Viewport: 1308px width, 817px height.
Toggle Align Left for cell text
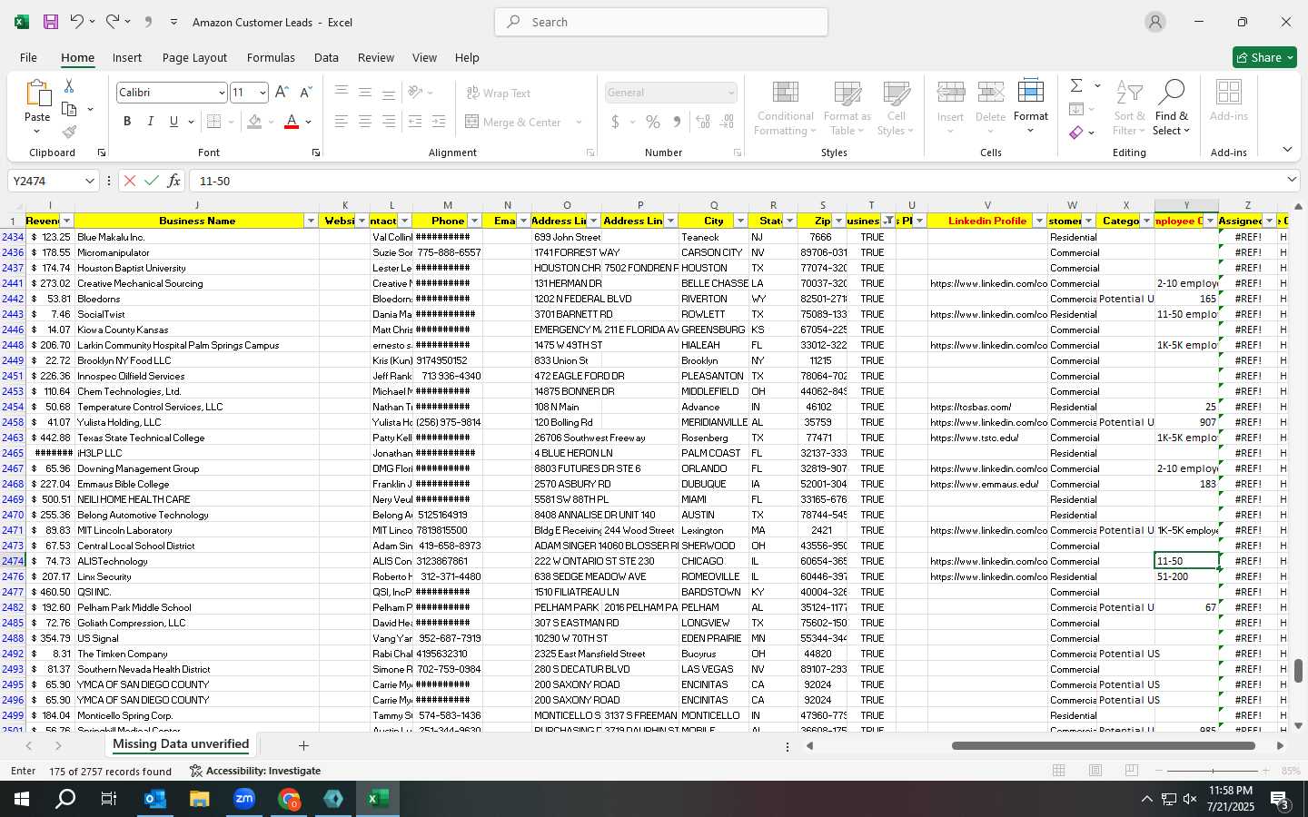tap(342, 122)
